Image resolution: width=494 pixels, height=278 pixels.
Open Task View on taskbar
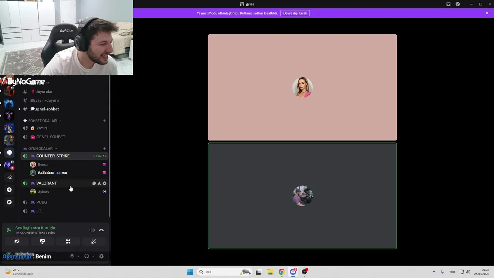point(259,272)
